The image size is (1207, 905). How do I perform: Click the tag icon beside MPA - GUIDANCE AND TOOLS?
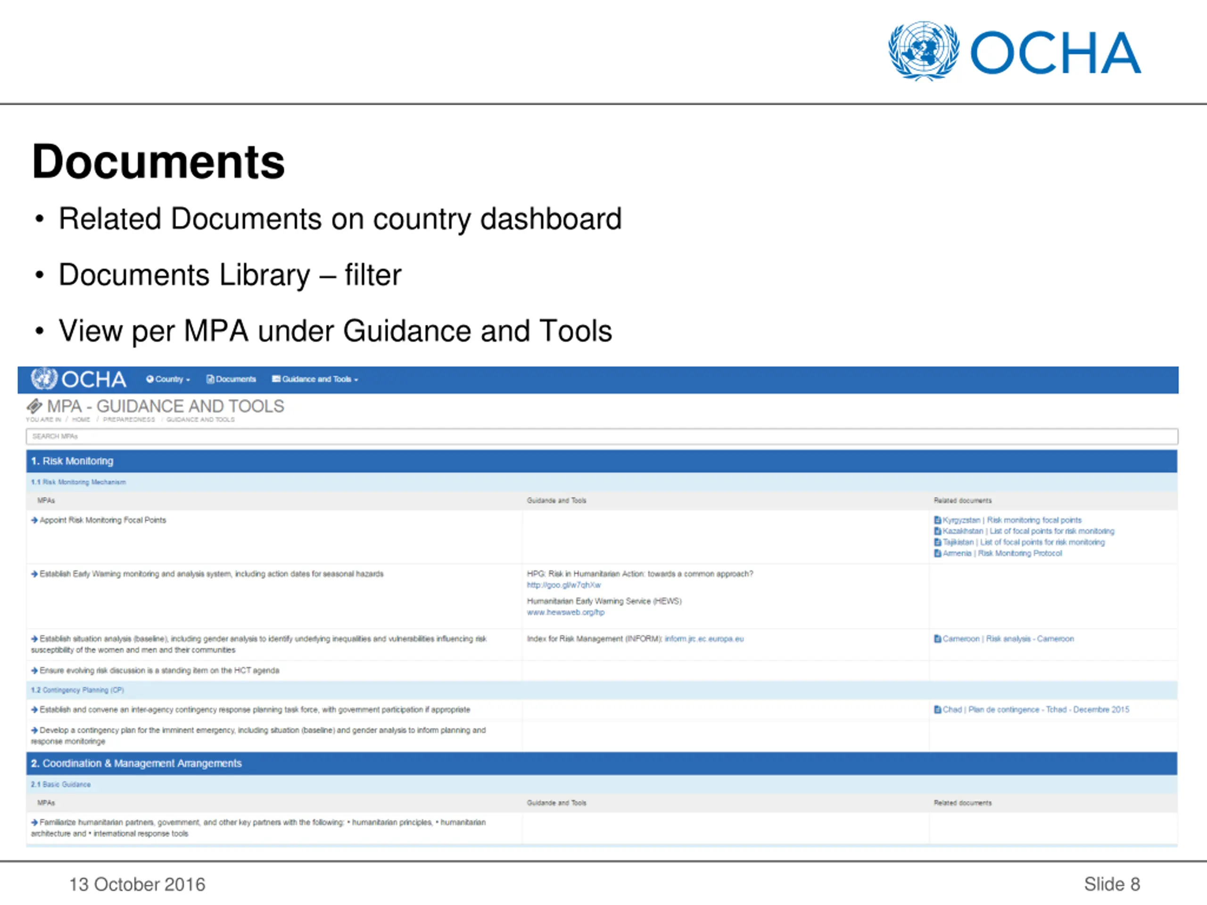click(x=34, y=406)
